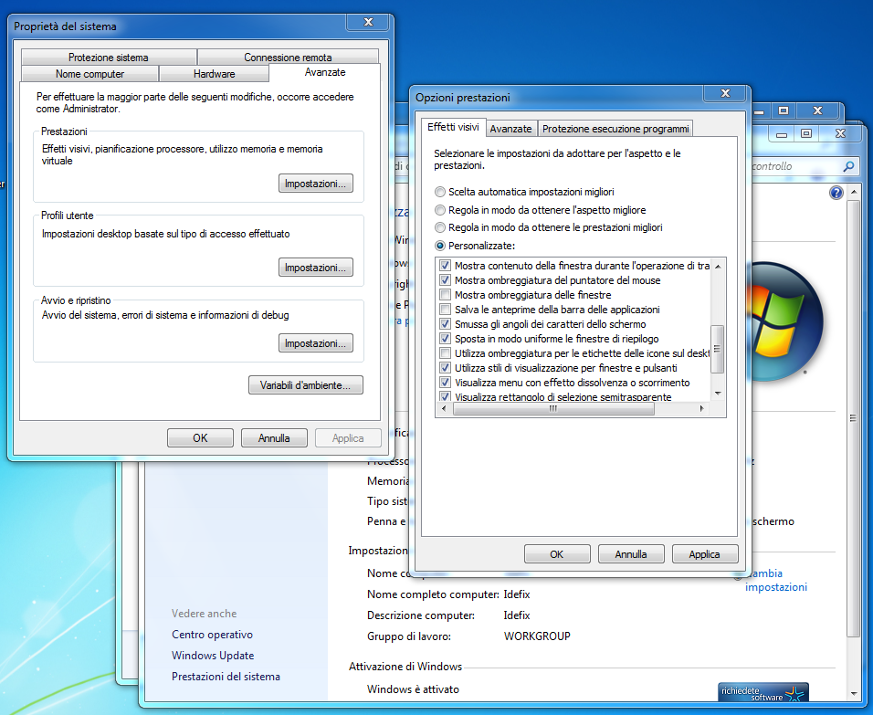
Task: Click Applica in Opzioni prestazioni dialog
Action: point(704,554)
